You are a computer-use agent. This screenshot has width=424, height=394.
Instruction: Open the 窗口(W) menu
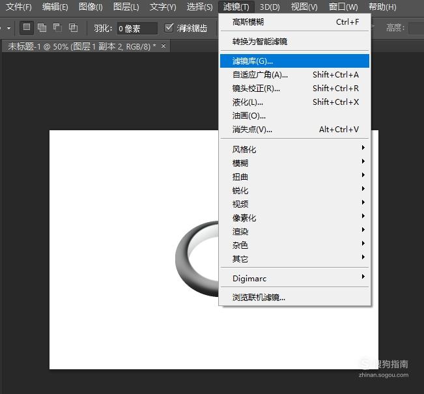[x=343, y=7]
